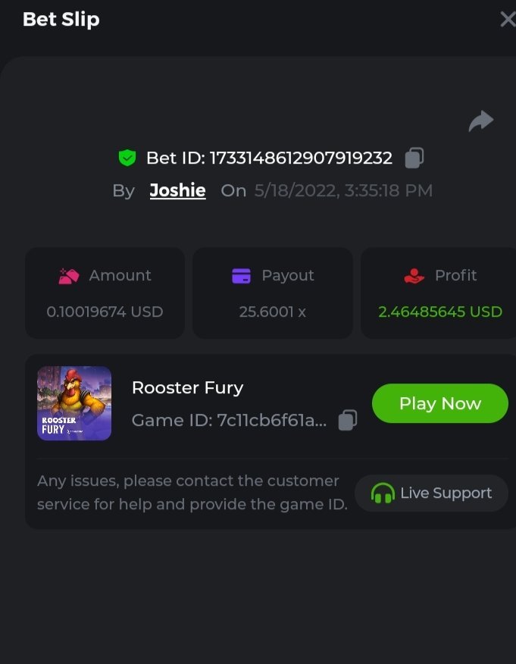Click the green 2.46485645 USD profit value

[439, 312]
